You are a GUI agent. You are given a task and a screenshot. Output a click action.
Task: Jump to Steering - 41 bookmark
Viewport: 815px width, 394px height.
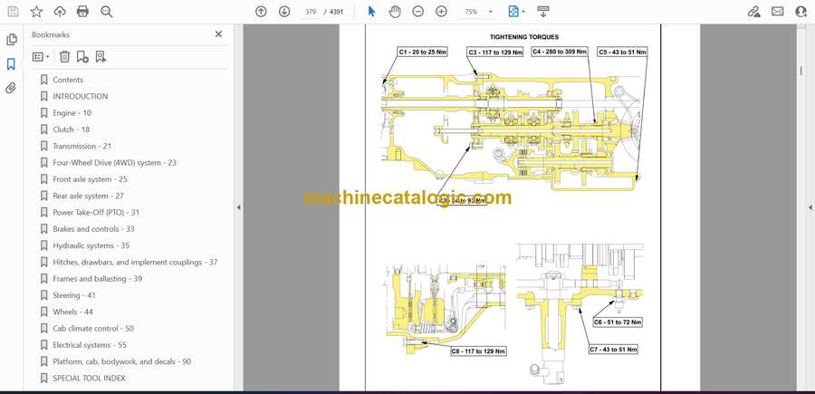[x=74, y=295]
